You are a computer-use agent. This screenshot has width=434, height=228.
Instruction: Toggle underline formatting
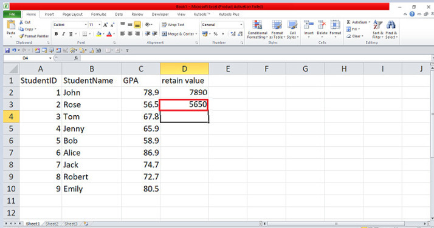point(71,34)
